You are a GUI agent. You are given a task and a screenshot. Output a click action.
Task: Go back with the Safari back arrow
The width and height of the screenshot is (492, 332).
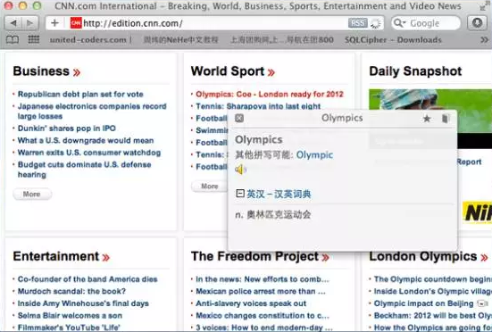(x=13, y=23)
